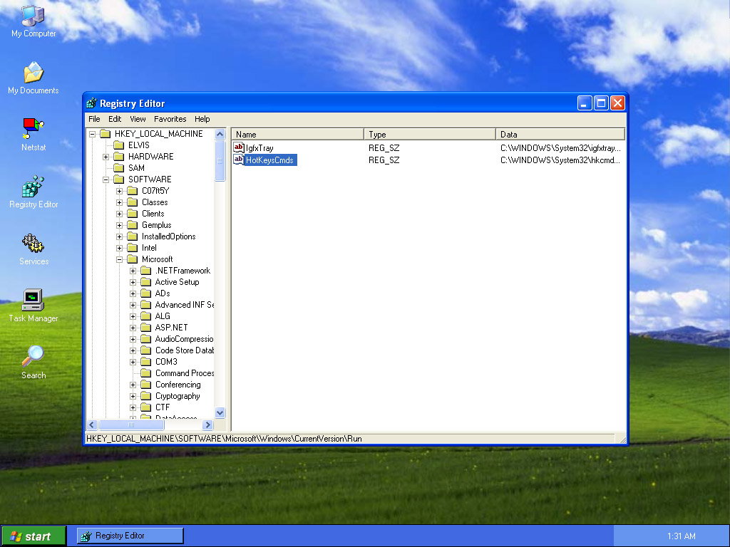Collapse the Microsoft key
Screen dimensions: 730x547
tap(119, 259)
